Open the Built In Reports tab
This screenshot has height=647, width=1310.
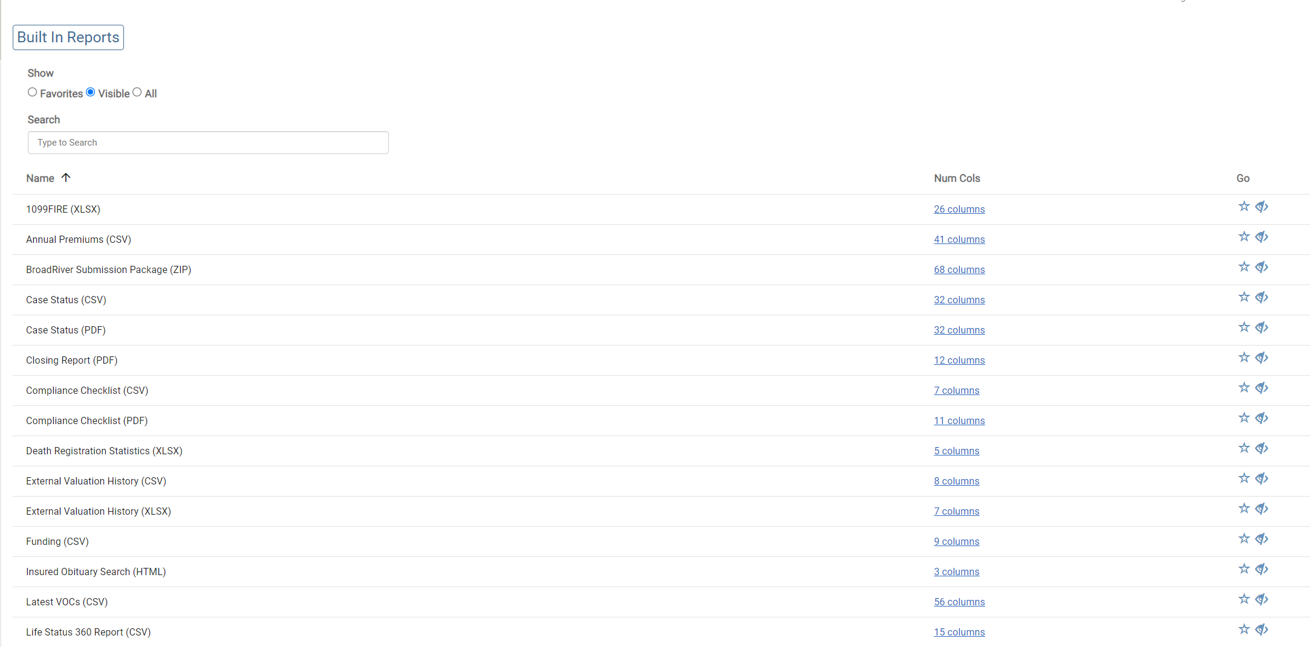pyautogui.click(x=68, y=37)
